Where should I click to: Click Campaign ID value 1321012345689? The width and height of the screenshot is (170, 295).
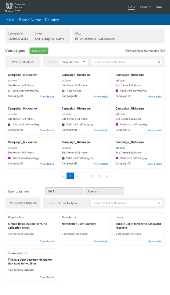point(18,39)
